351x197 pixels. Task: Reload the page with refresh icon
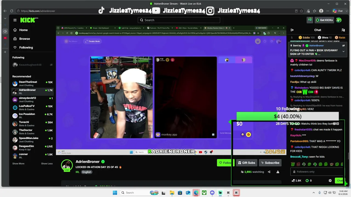(12, 11)
